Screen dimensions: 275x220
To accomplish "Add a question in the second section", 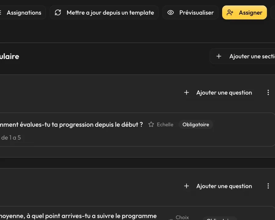I will tap(218, 186).
